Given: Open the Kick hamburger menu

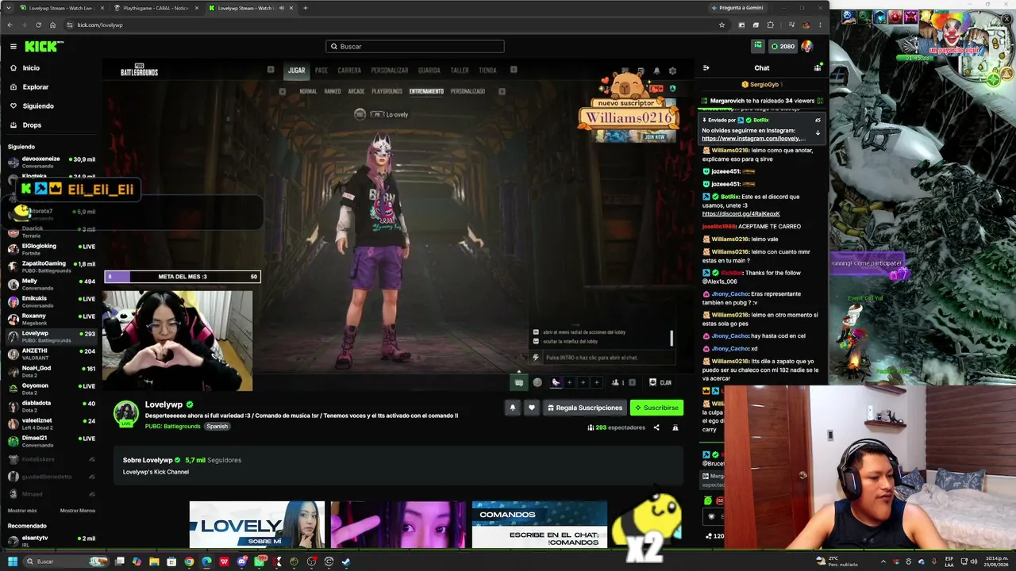Looking at the screenshot, I should (x=13, y=47).
